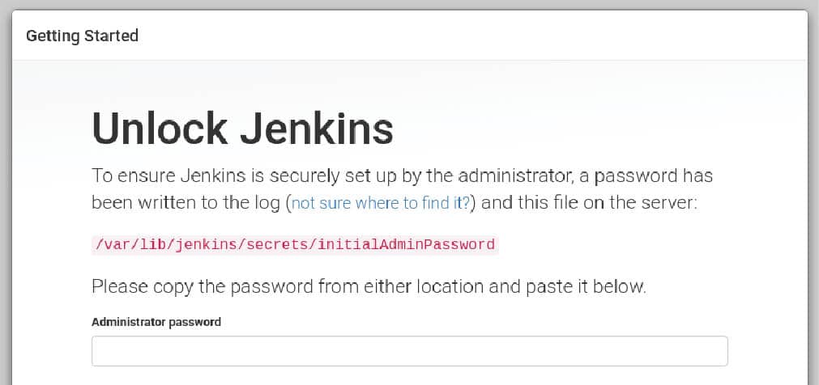Click the "Getting Started" dialog title
Screen dimensions: 819x385
click(x=82, y=36)
